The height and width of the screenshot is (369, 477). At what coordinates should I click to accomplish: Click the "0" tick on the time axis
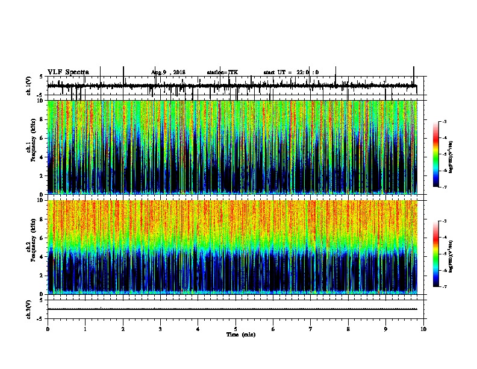[48, 329]
